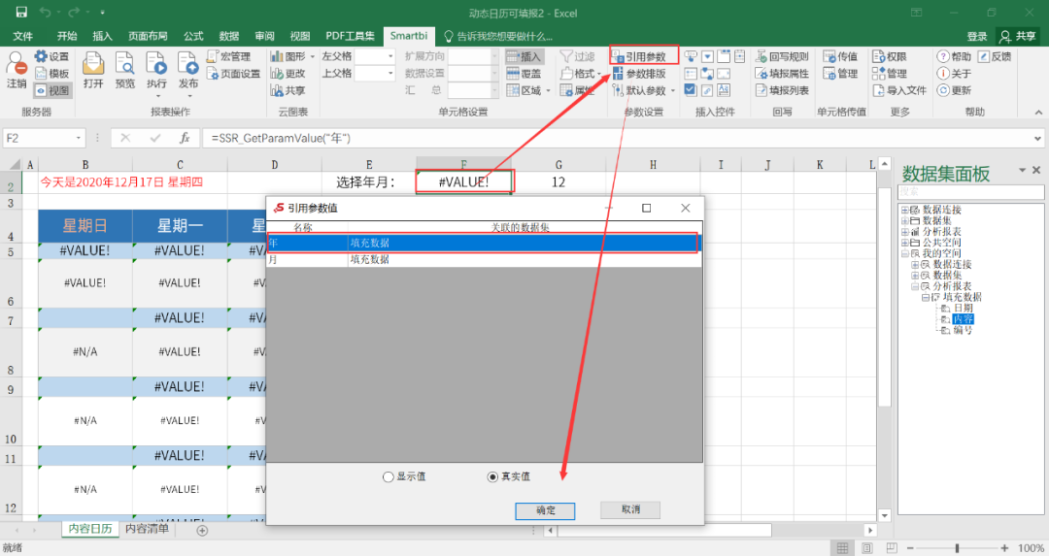Click the 参数排版 parameter layout button
The height and width of the screenshot is (556, 1049).
tap(639, 74)
